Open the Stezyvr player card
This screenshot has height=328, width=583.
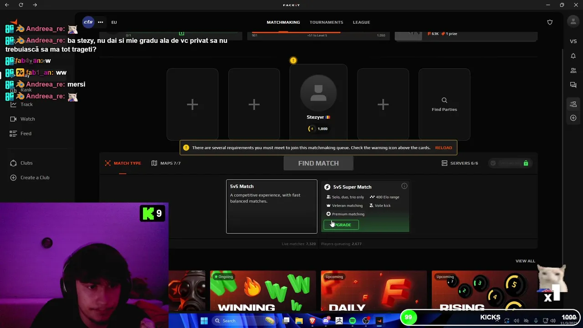[318, 102]
